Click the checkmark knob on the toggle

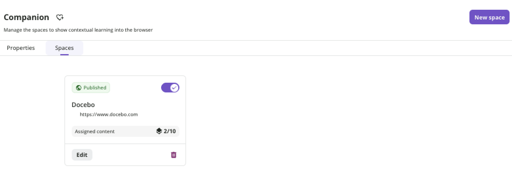(x=174, y=88)
